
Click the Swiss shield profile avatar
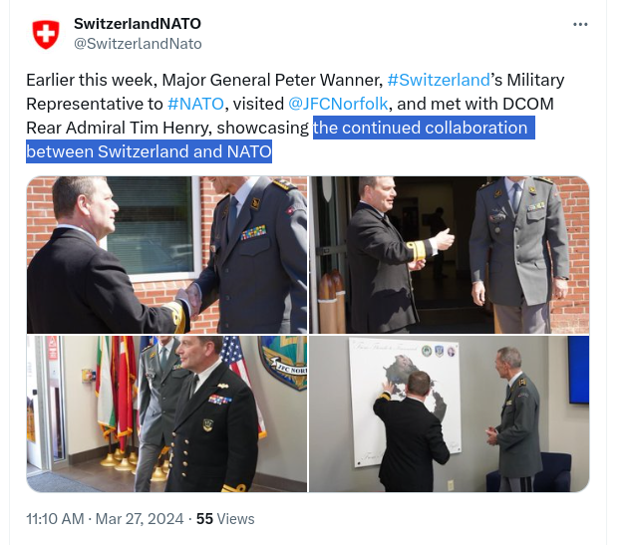coord(46,34)
